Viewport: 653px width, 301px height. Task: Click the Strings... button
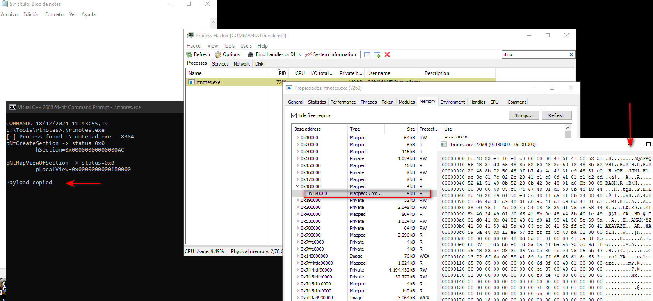pyautogui.click(x=523, y=115)
